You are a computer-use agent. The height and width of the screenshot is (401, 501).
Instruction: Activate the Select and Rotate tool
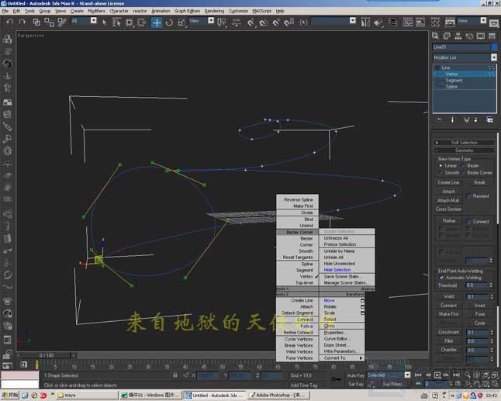(169, 22)
